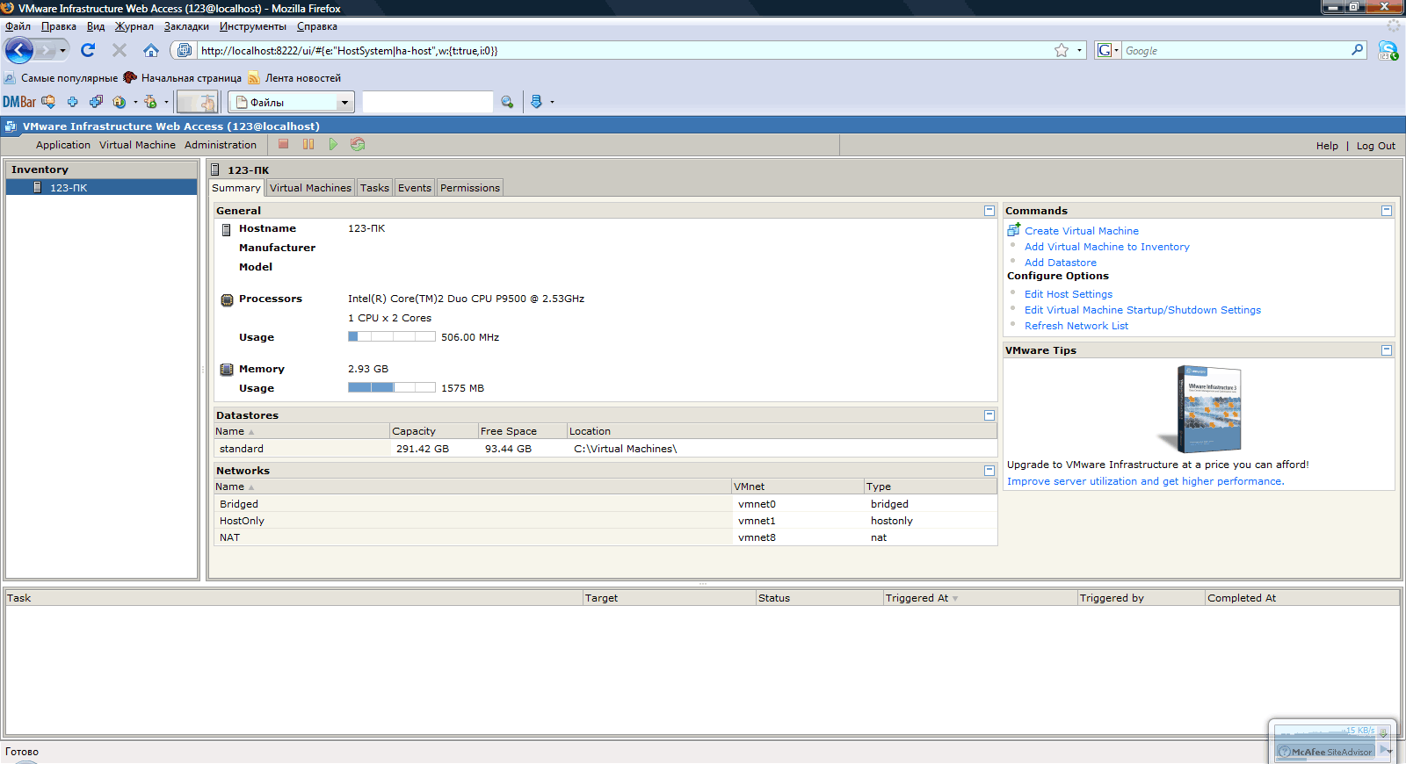Collapse the Datastores section
This screenshot has height=764, width=1406.
[989, 415]
